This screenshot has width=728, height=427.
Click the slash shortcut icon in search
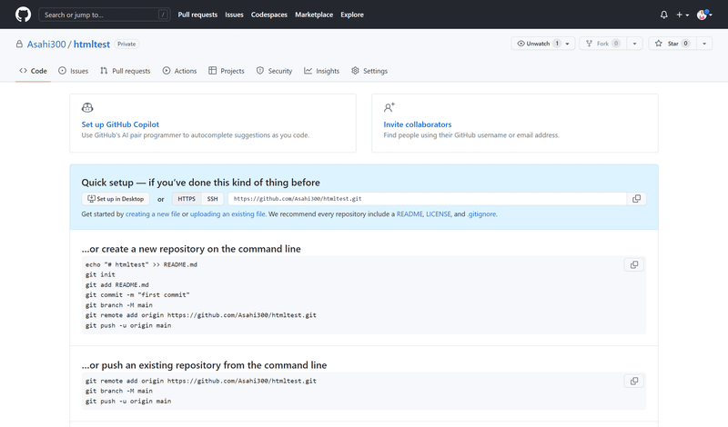click(x=163, y=15)
